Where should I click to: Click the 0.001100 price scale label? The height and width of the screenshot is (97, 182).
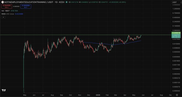[176, 65]
